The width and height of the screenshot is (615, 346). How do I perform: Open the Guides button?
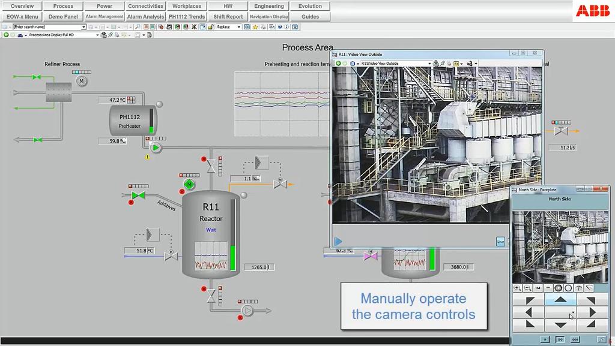click(x=311, y=16)
